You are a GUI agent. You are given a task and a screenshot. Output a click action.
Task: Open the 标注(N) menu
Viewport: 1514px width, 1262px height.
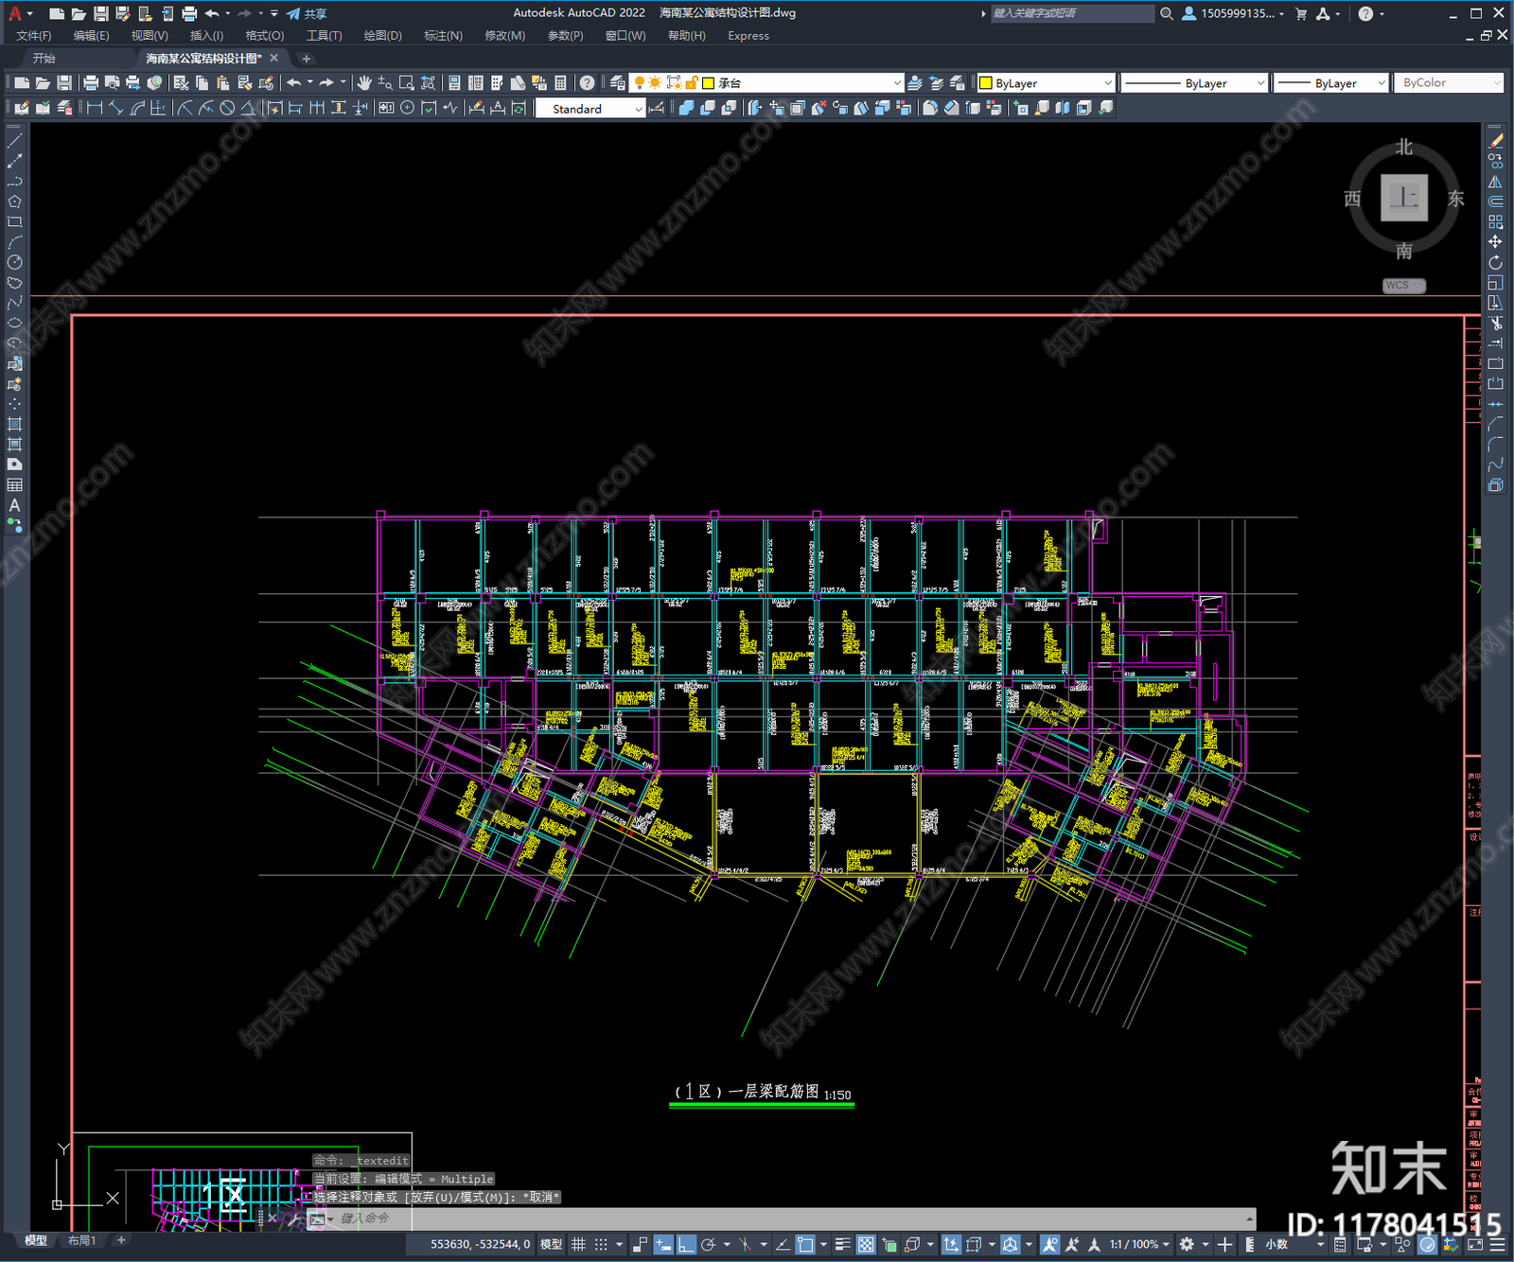click(443, 36)
